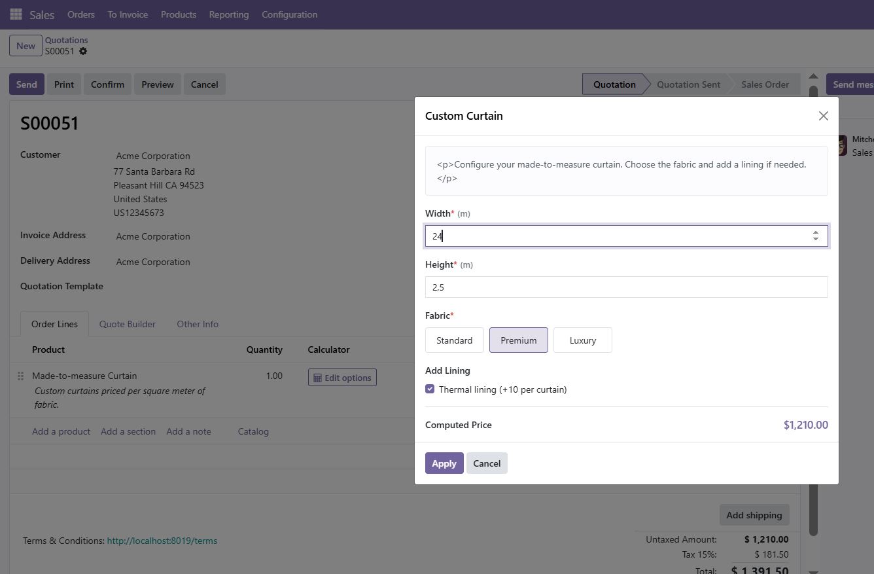Close the Custom Curtain dialog with X
Screen dimensions: 874x574
click(x=823, y=116)
